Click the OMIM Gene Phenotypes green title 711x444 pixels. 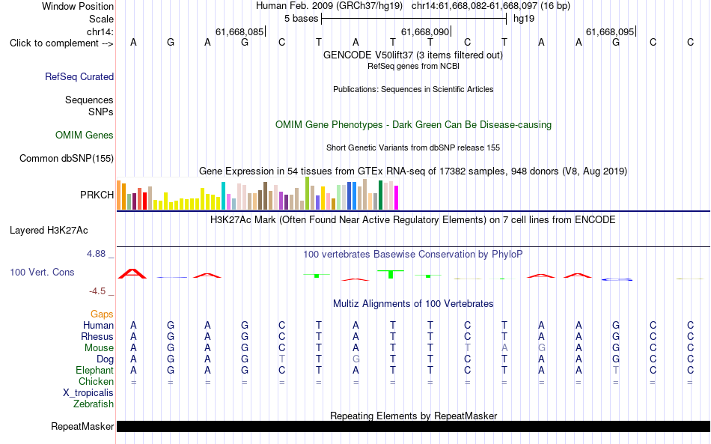pos(413,125)
